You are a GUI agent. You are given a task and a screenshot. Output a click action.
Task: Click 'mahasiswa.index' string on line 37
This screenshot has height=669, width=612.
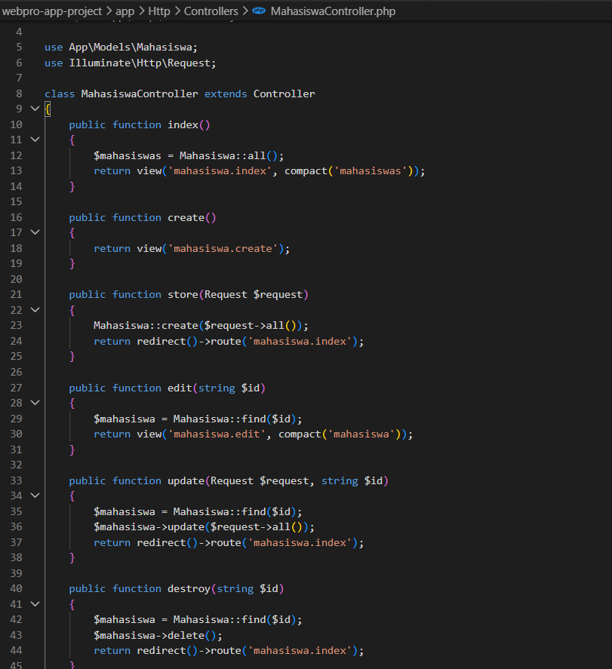[300, 543]
